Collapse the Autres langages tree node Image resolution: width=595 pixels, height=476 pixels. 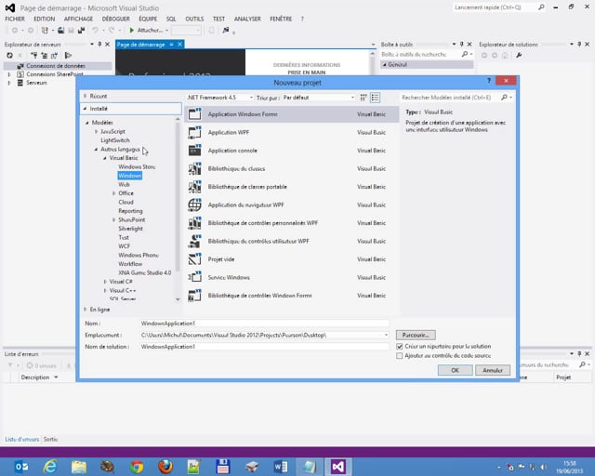pyautogui.click(x=96, y=149)
